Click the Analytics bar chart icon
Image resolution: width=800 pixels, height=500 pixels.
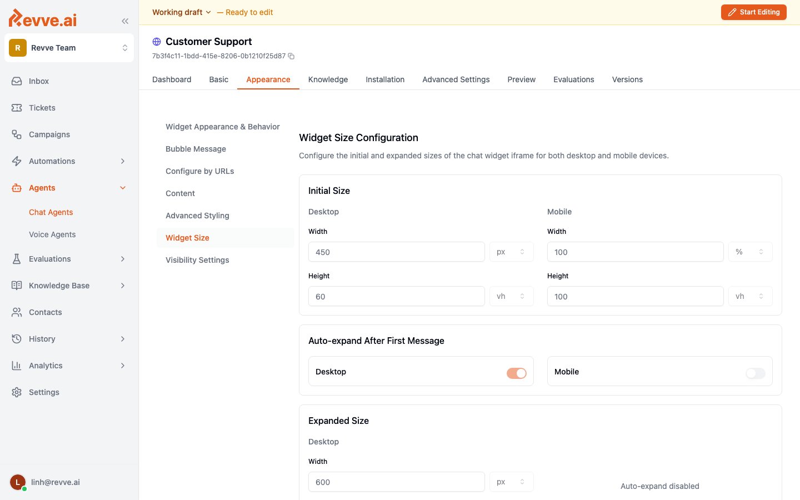17,366
